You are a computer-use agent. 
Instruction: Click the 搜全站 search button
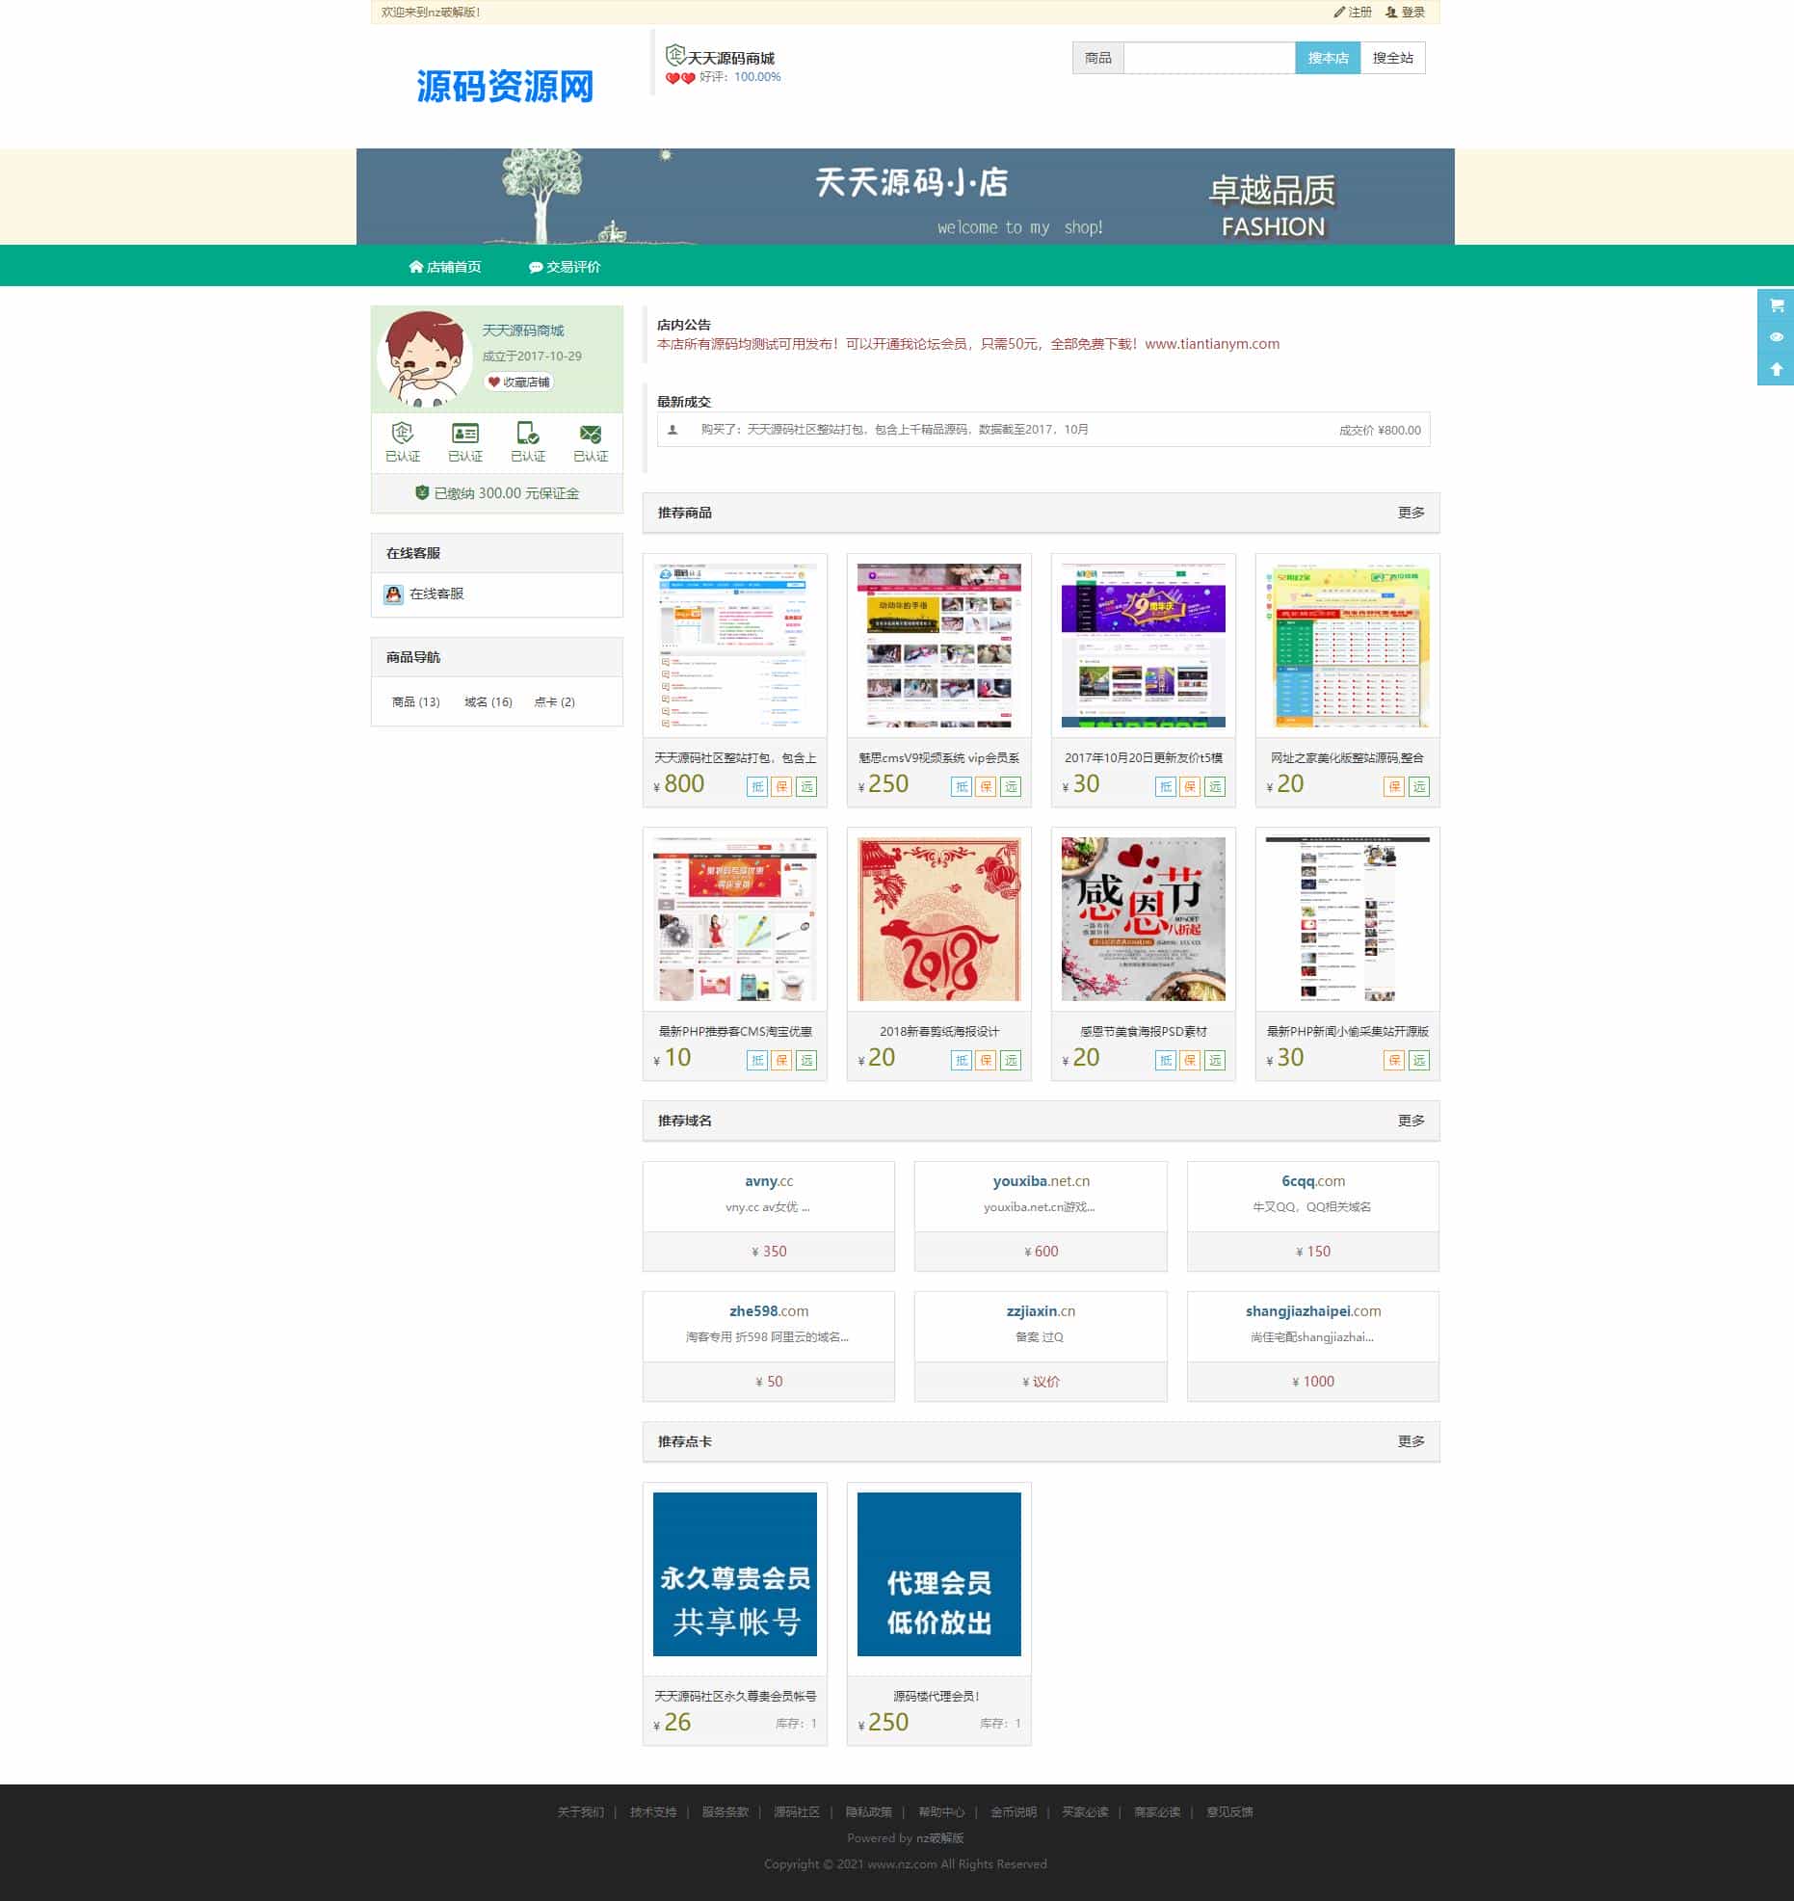click(x=1393, y=58)
